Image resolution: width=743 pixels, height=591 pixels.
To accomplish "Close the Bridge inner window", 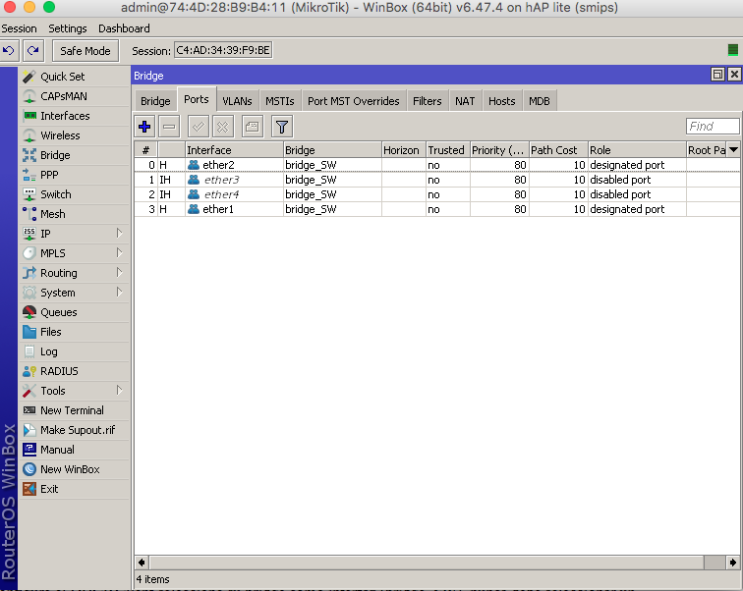I will point(734,75).
